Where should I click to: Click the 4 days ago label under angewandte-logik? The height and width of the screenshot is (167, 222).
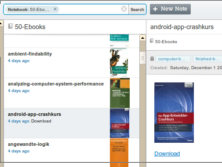click(x=18, y=151)
